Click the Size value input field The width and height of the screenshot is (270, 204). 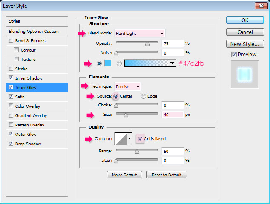pos(172,115)
